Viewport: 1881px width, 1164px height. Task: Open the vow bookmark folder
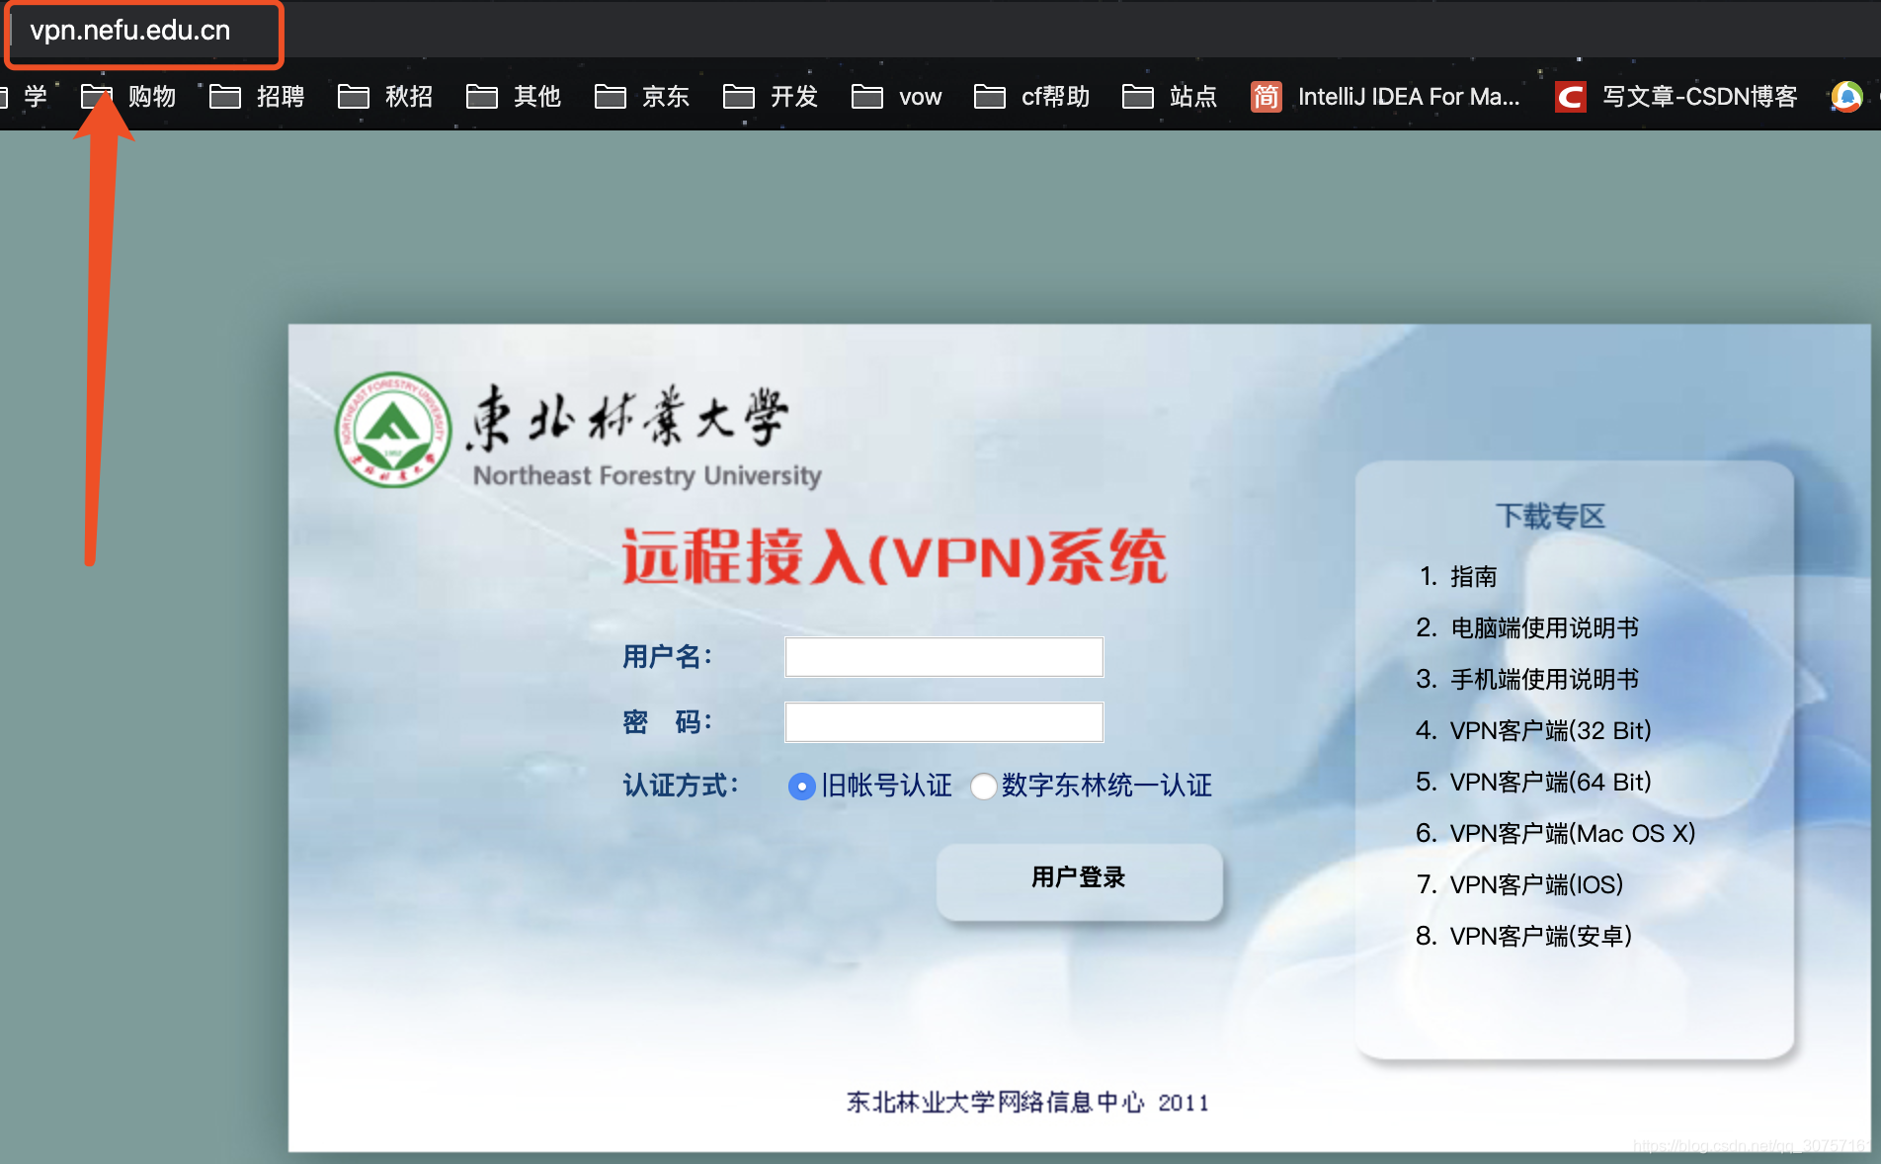pos(897,97)
